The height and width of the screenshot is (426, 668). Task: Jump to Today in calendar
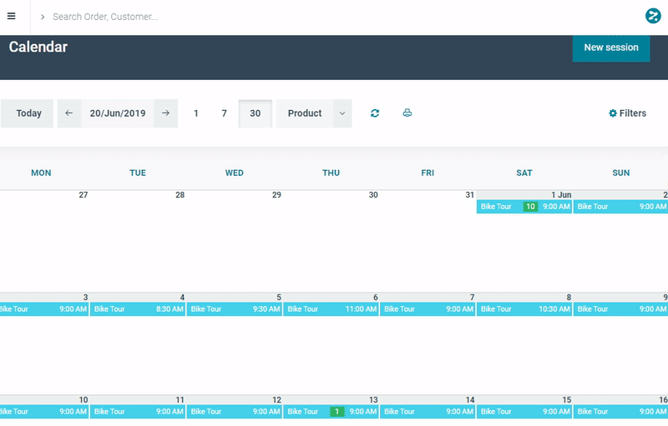pyautogui.click(x=27, y=113)
